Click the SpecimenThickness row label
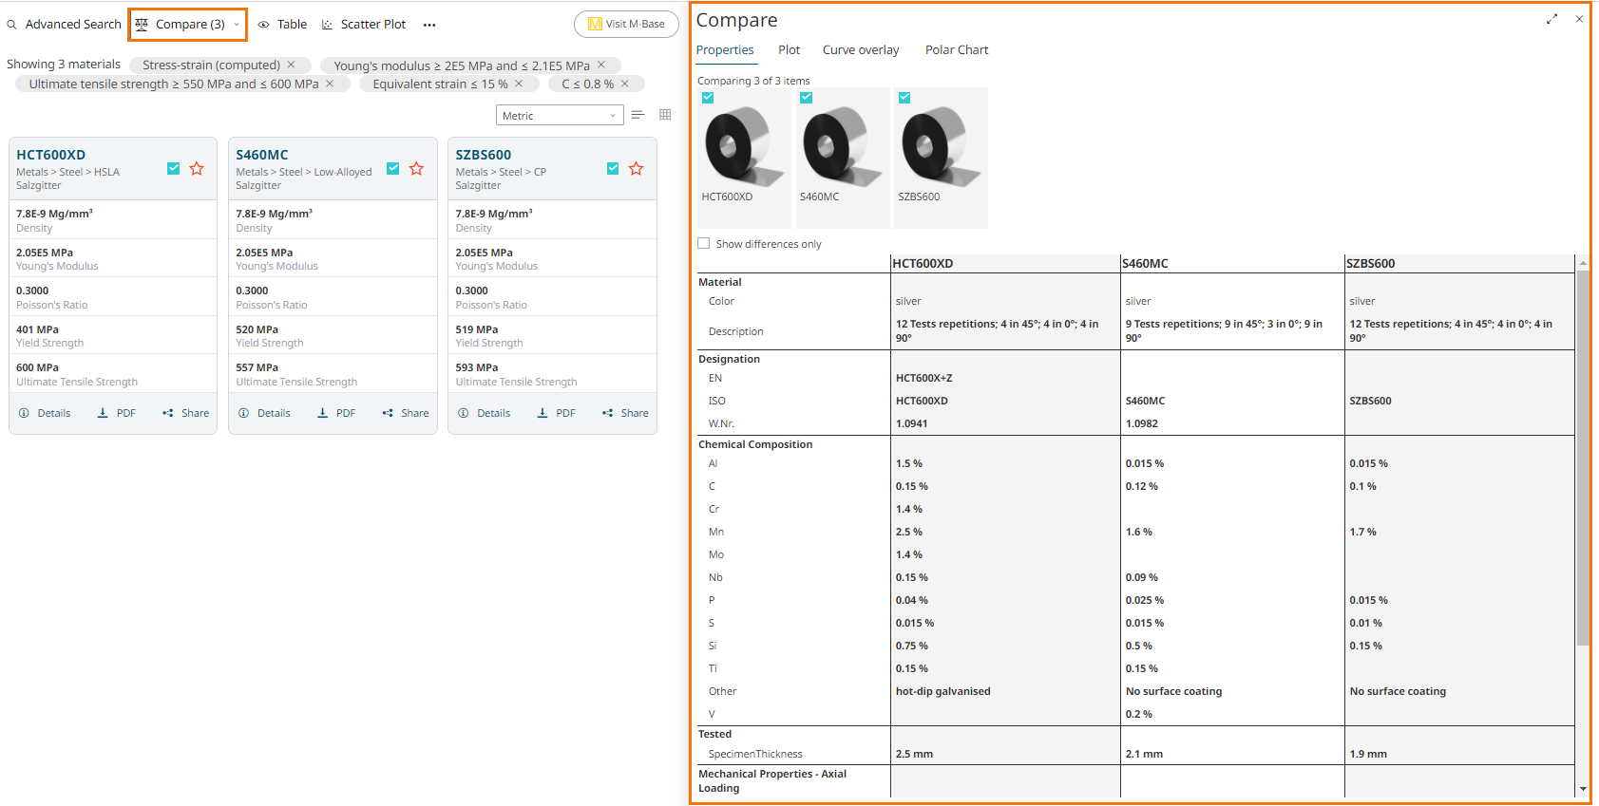 (x=755, y=754)
